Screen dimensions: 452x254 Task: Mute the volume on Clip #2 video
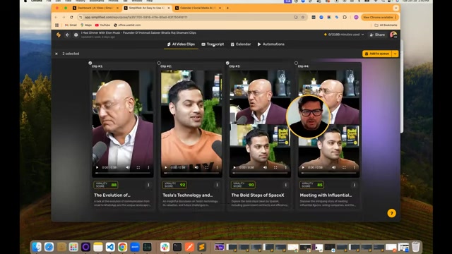click(x=196, y=167)
